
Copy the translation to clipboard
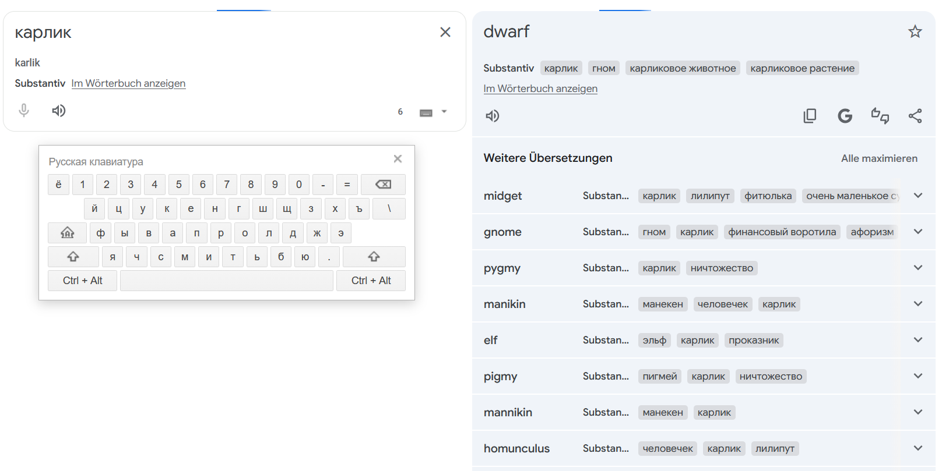click(x=810, y=116)
